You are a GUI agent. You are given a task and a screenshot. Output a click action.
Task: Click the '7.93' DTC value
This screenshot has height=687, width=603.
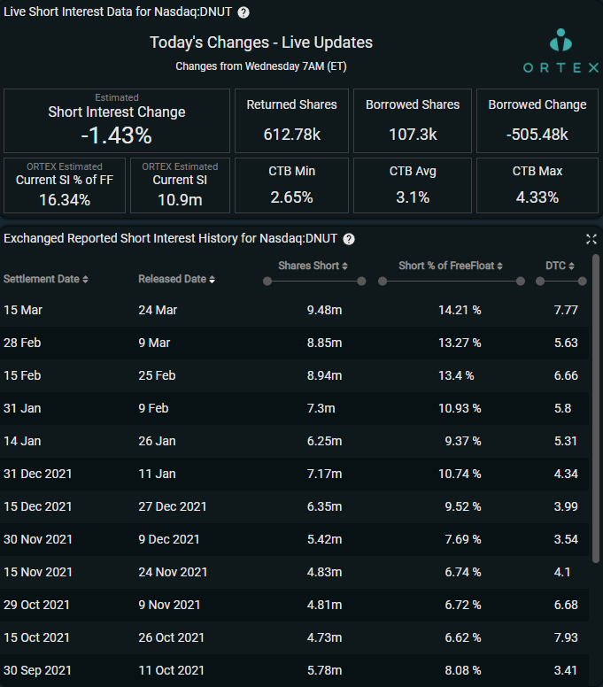pyautogui.click(x=566, y=637)
